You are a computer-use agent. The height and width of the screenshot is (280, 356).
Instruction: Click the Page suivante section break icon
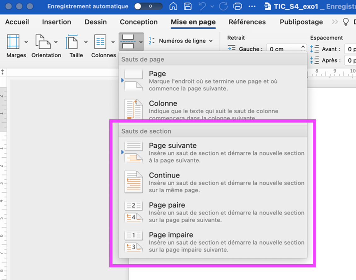pos(134,152)
